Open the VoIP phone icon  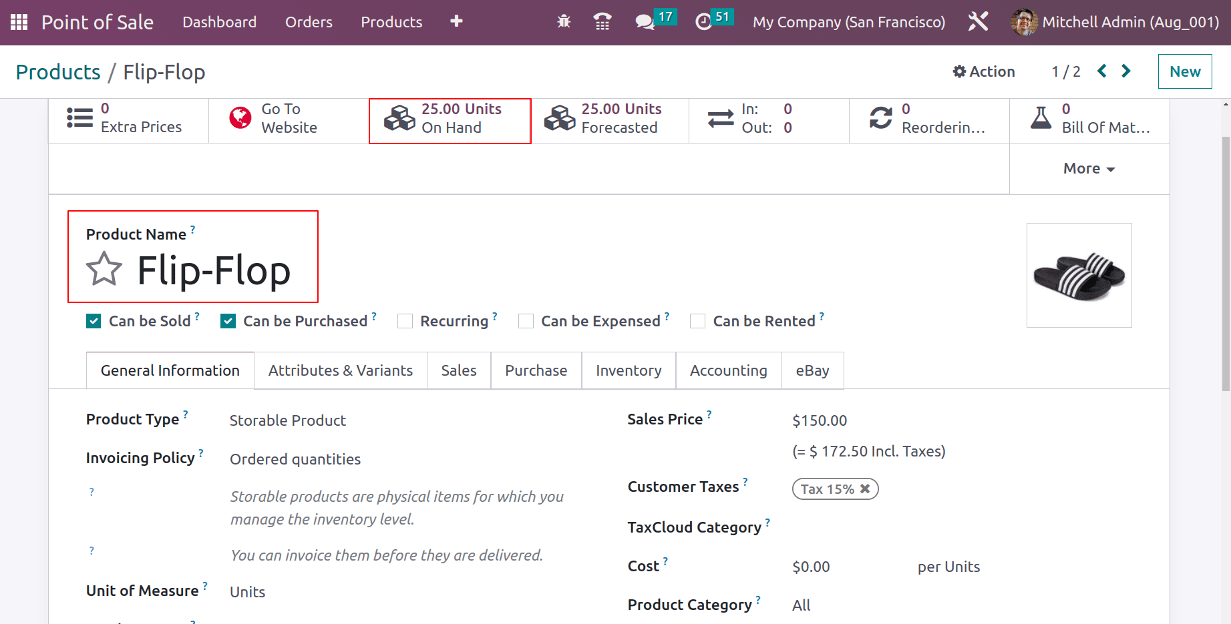[602, 22]
